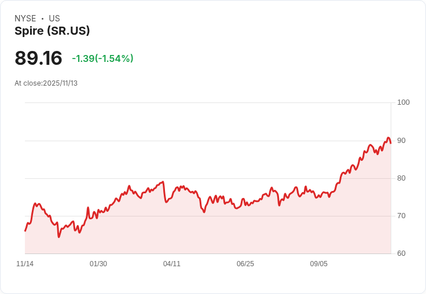Click the 60 price axis label
Image resolution: width=426 pixels, height=294 pixels.
pyautogui.click(x=402, y=253)
